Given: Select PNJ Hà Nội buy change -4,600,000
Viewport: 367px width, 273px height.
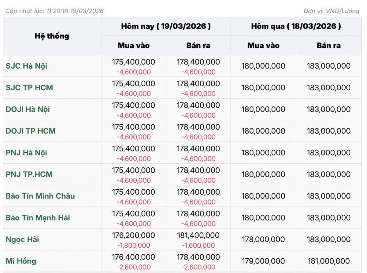Looking at the screenshot, I should point(134,159).
